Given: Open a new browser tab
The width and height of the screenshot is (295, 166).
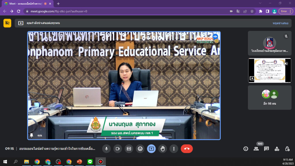Looking at the screenshot, I should coord(58,3).
